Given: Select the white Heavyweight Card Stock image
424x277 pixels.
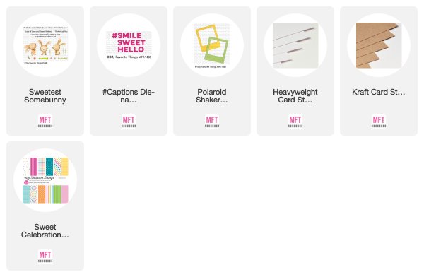Looking at the screenshot, I should [295, 45].
